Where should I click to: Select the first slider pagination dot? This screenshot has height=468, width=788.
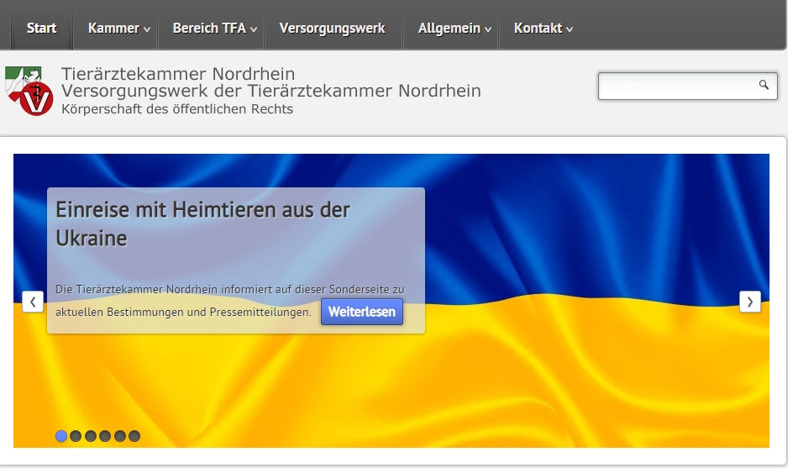point(61,436)
